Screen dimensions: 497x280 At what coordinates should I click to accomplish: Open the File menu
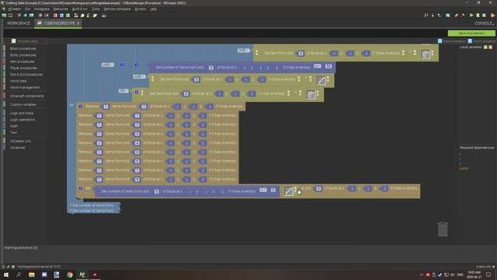[x=27, y=9]
